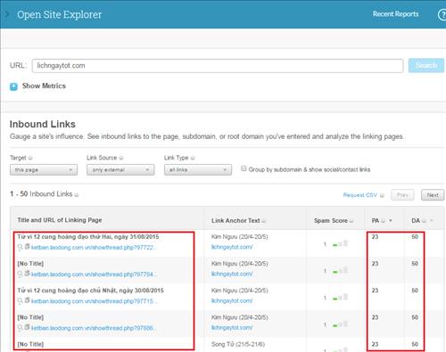This screenshot has height=352, width=446.
Task: Click help icon beside Link Anchor Text header
Action: (263, 221)
